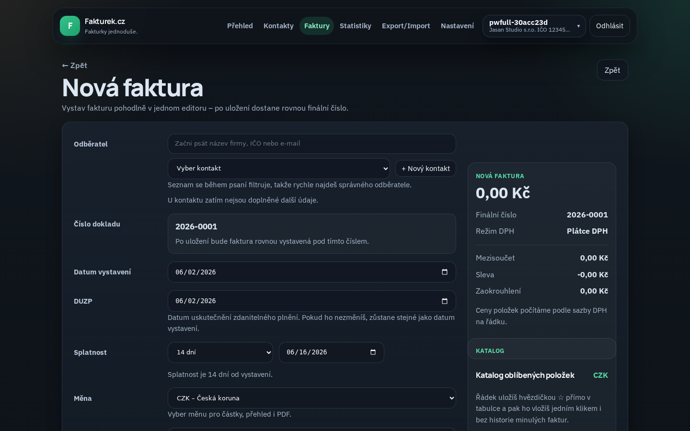The height and width of the screenshot is (431, 690).
Task: Click the Splatnost date field 06/16/2026
Action: click(332, 352)
